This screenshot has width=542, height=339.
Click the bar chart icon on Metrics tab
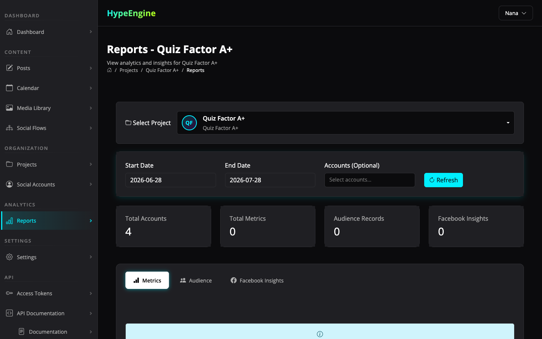(136, 280)
